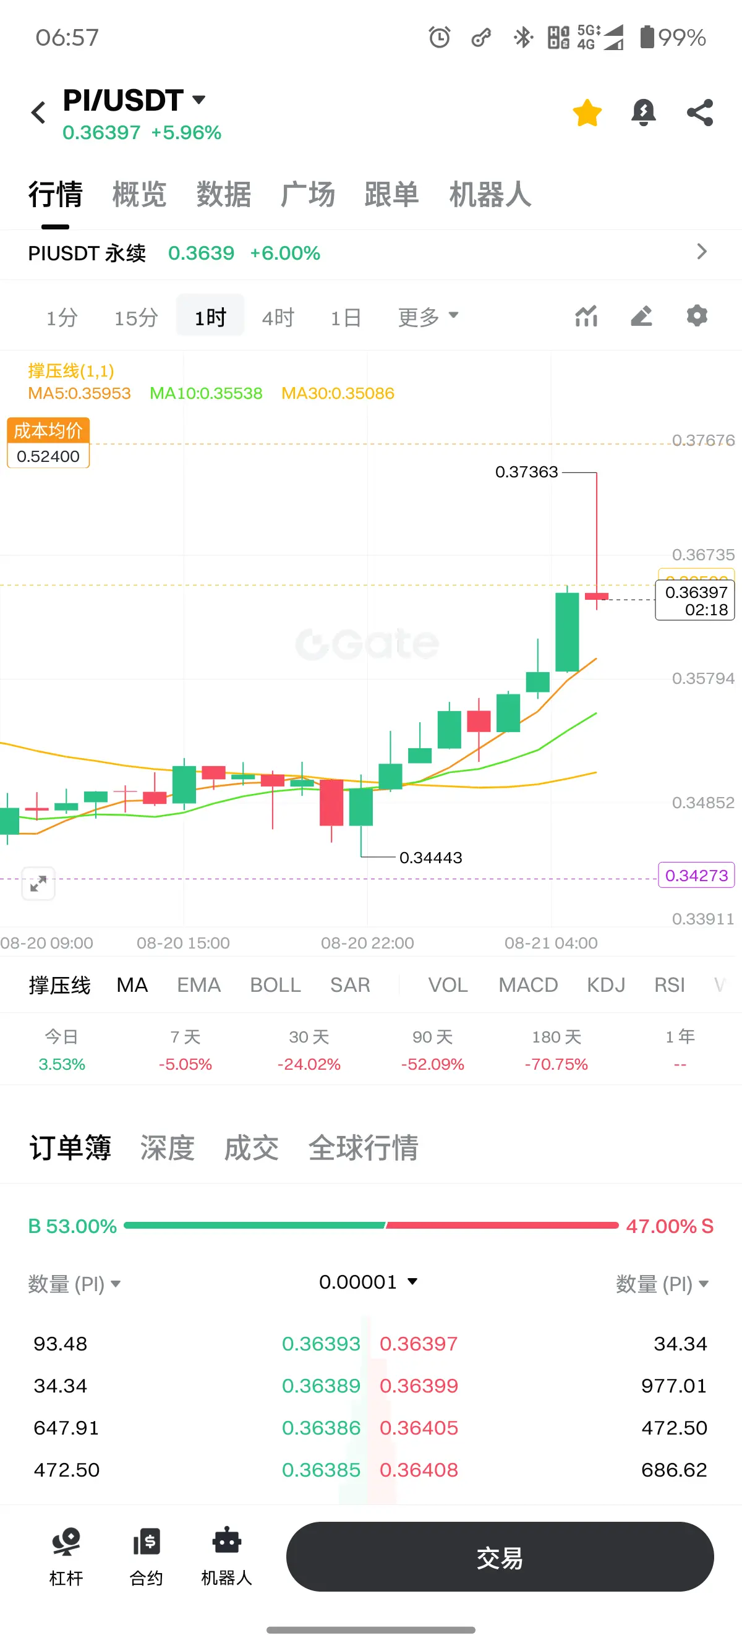Enable the MACD sub-indicator
This screenshot has width=742, height=1651.
click(x=528, y=985)
